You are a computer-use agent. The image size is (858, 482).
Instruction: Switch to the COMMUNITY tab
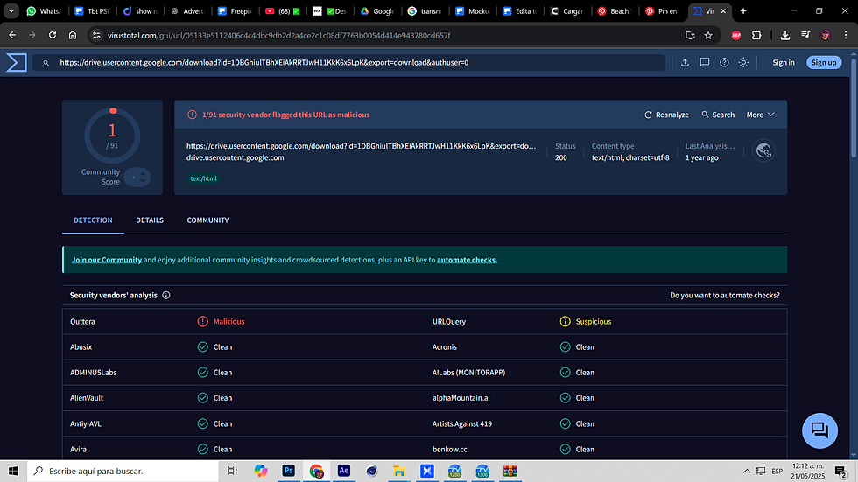tap(208, 220)
